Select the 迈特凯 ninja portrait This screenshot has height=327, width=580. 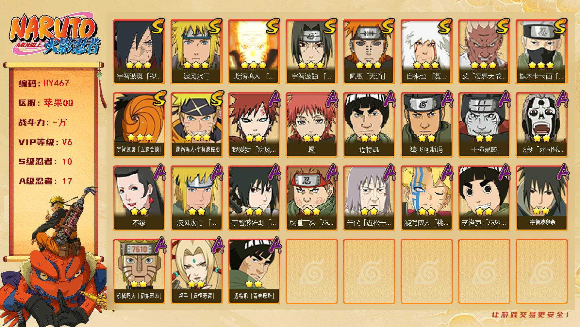click(369, 125)
